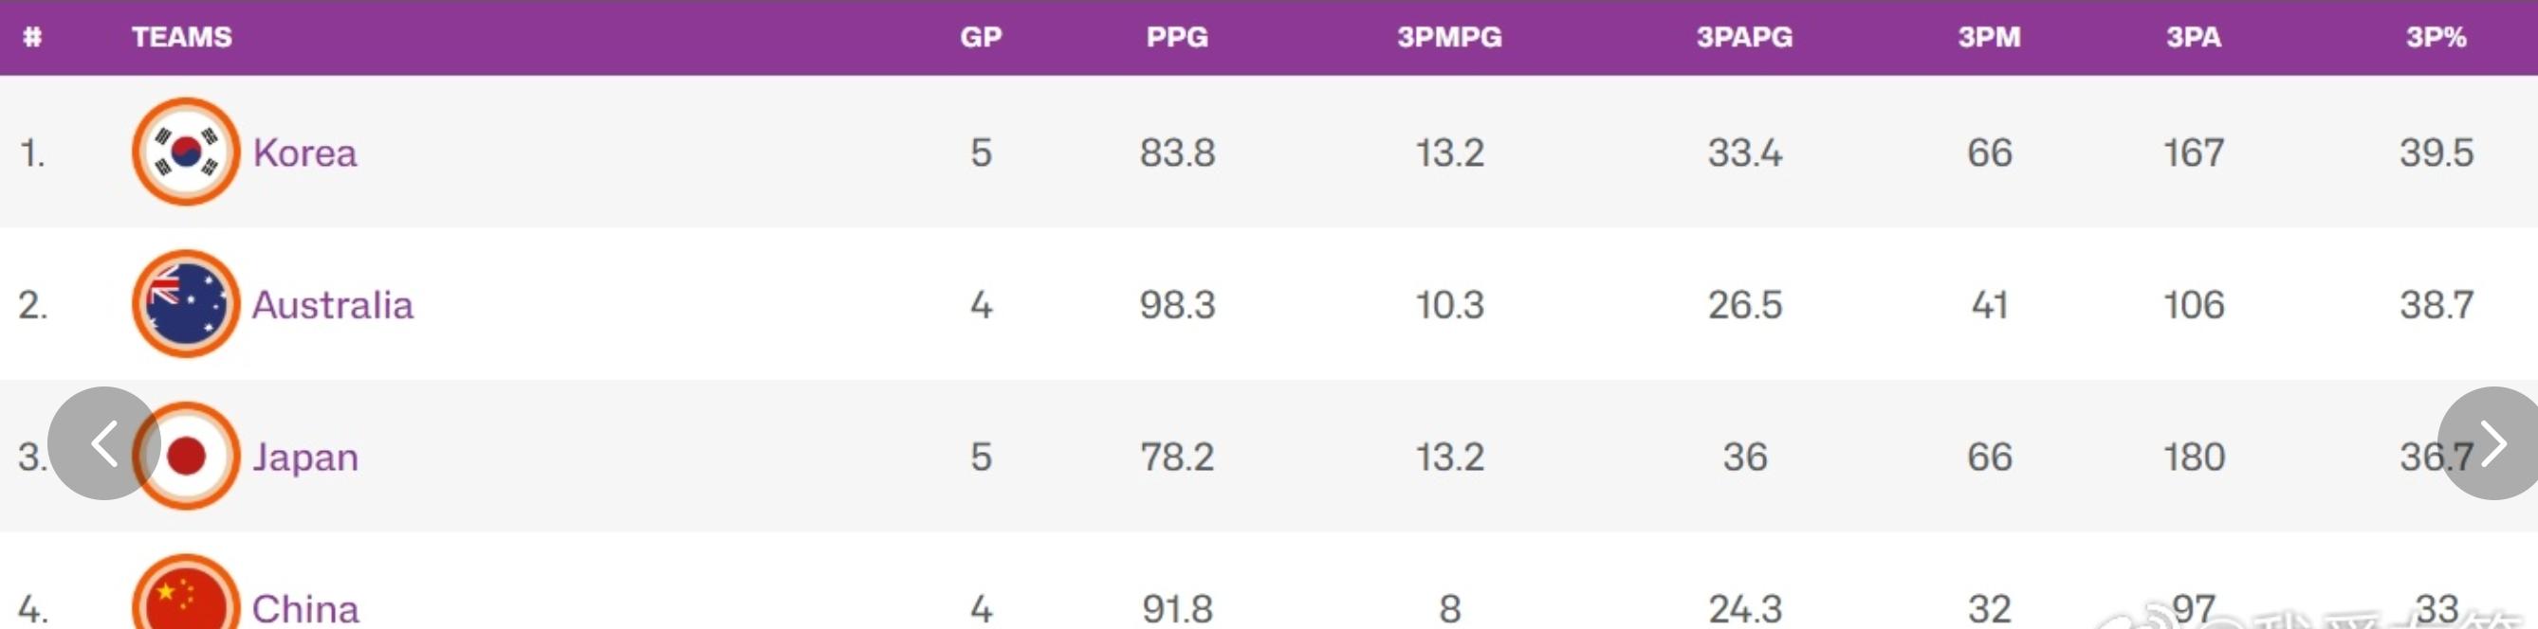Click the China flag icon
The width and height of the screenshot is (2538, 629).
(x=185, y=593)
